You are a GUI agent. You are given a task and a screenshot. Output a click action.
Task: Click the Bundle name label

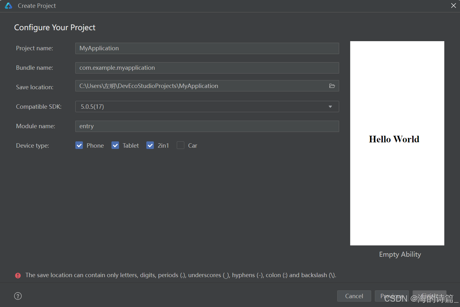35,68
